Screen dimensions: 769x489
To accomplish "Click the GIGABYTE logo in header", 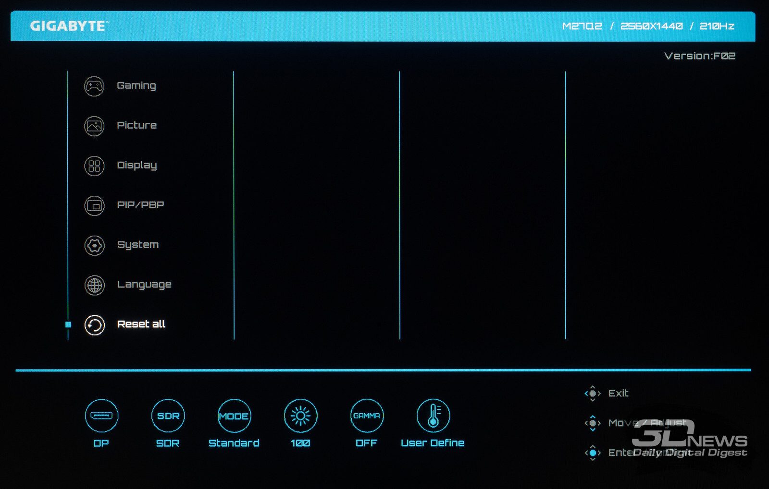I will (x=69, y=26).
